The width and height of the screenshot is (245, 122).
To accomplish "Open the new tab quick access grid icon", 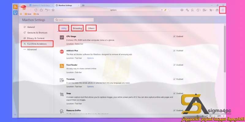I will pyautogui.click(x=83, y=5).
